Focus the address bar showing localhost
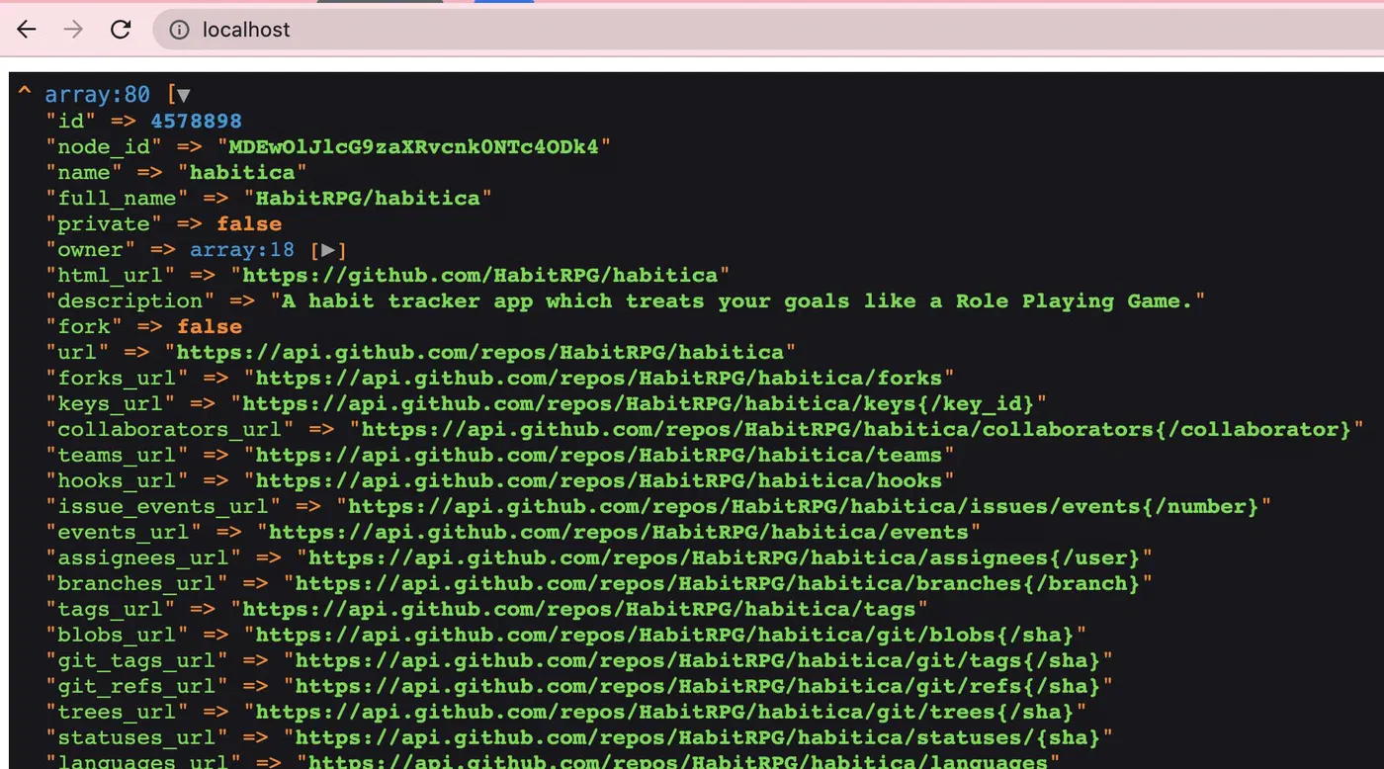The width and height of the screenshot is (1384, 769). tap(768, 30)
